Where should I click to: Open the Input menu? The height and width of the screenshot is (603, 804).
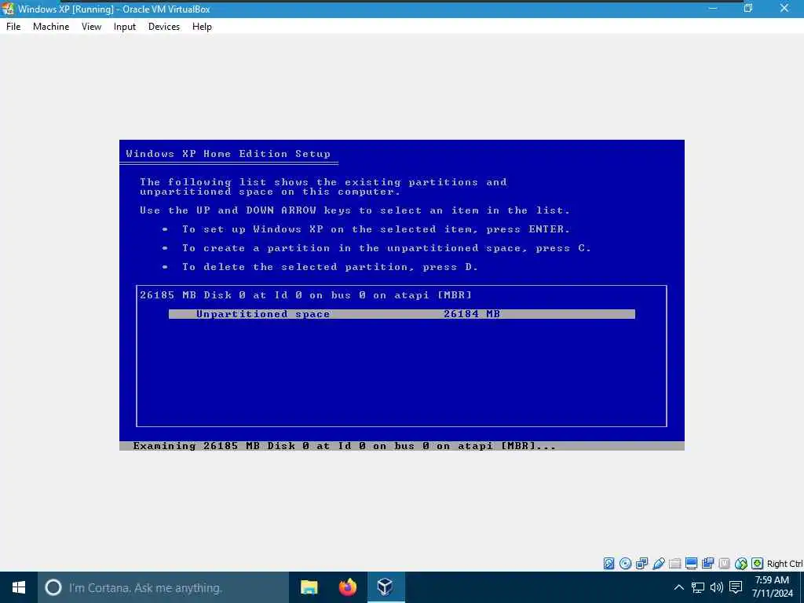click(x=125, y=27)
